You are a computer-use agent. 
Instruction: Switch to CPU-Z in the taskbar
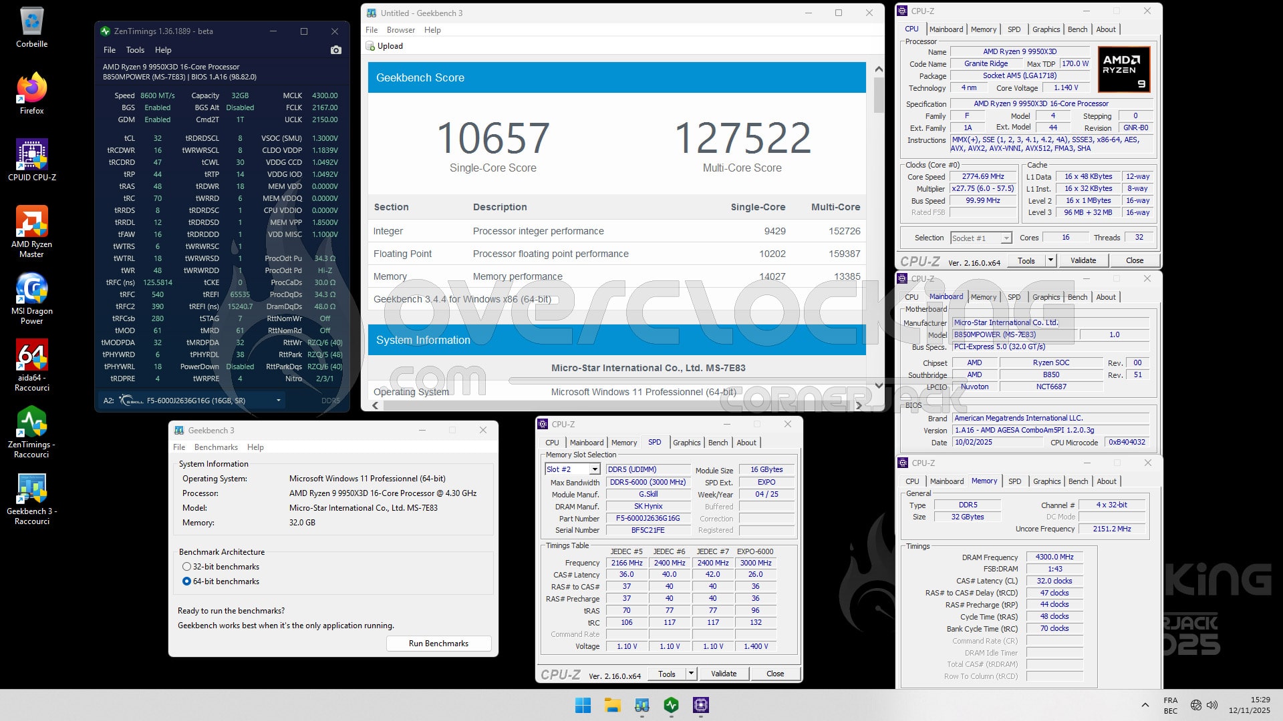[700, 705]
